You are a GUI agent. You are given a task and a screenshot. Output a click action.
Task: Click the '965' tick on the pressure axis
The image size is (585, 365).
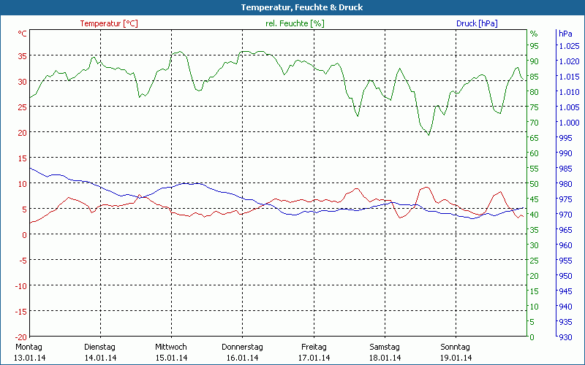tap(565, 230)
